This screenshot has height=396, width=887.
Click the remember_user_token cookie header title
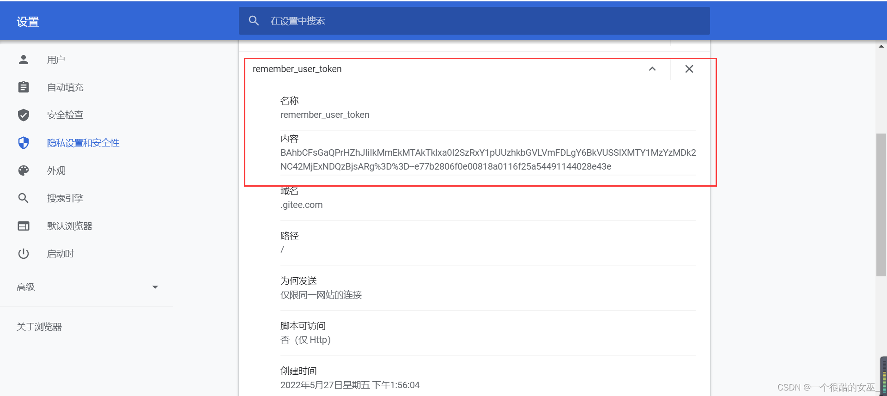297,69
